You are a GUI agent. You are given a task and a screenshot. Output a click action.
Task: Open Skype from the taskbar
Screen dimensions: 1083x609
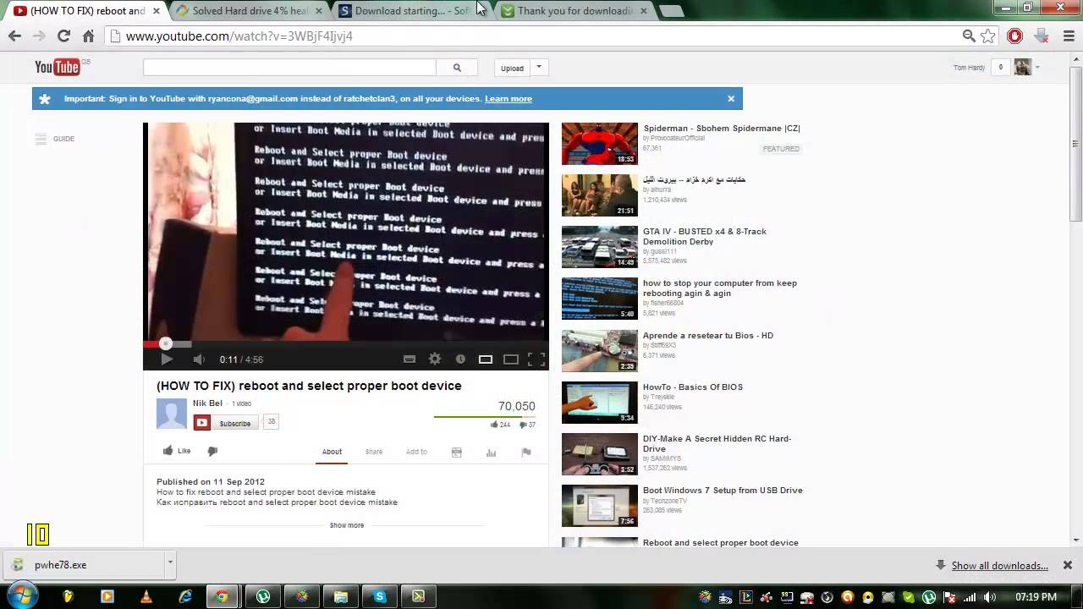click(x=379, y=596)
